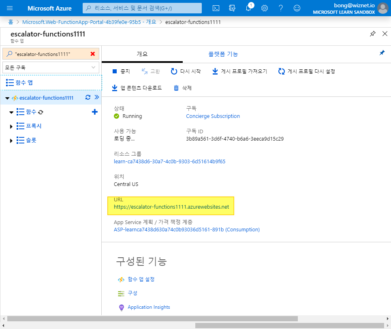The height and width of the screenshot is (329, 391).
Task: Click the lower horizontal scrollbar thumb
Action: click(290, 325)
